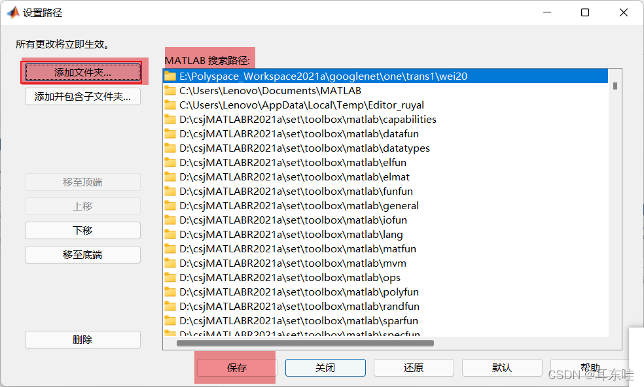Select toolbox\matlab\elfun path row
This screenshot has width=644, height=387.
point(385,163)
